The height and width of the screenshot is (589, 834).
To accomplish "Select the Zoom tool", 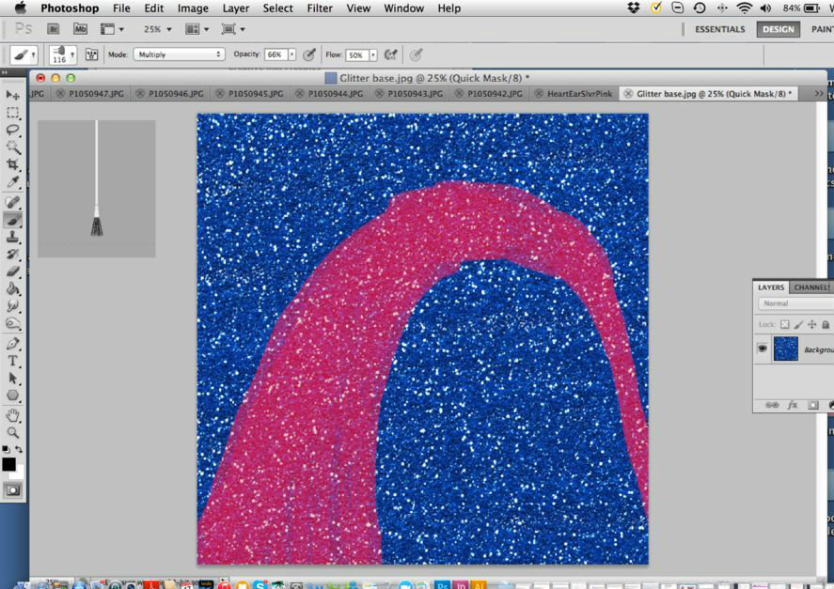I will pyautogui.click(x=13, y=432).
